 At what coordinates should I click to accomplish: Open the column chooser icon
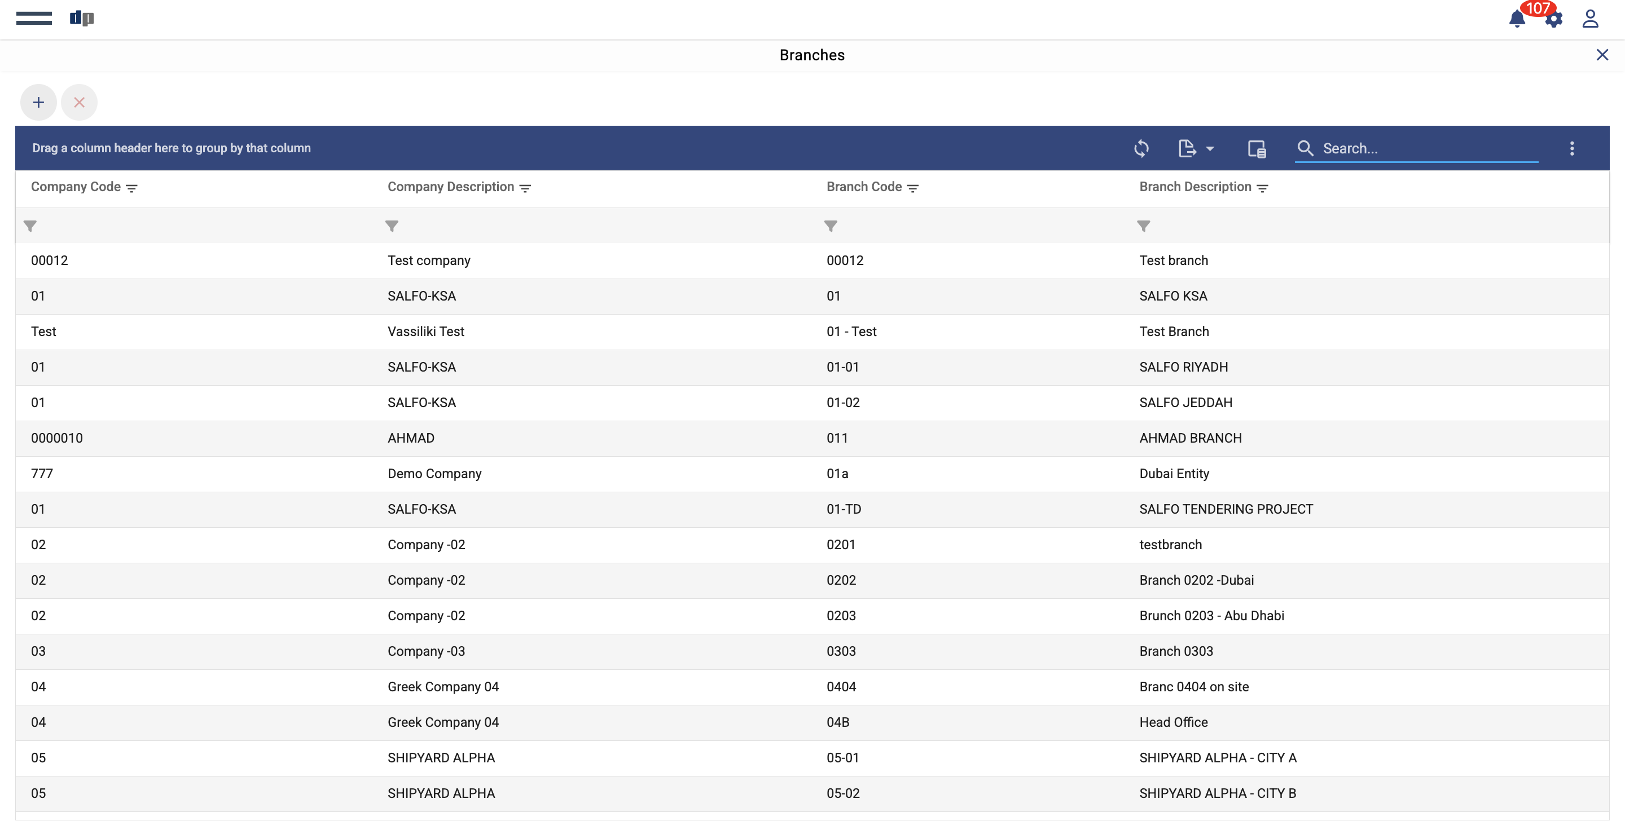tap(1256, 148)
